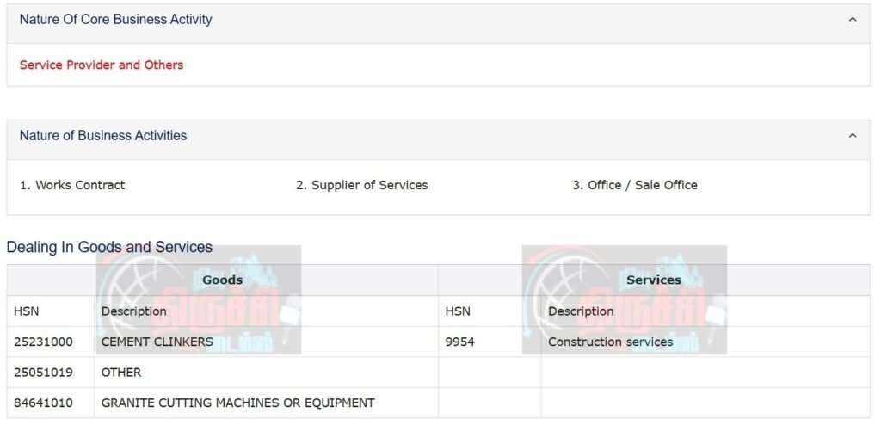
Task: Select the CEMENT CLINKERS description cell
Action: click(157, 342)
